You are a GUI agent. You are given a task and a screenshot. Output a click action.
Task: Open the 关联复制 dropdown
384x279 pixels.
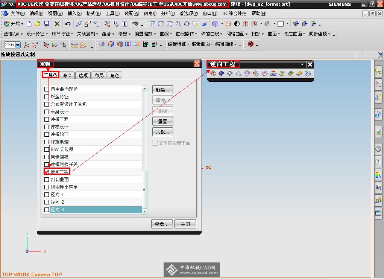(x=87, y=34)
